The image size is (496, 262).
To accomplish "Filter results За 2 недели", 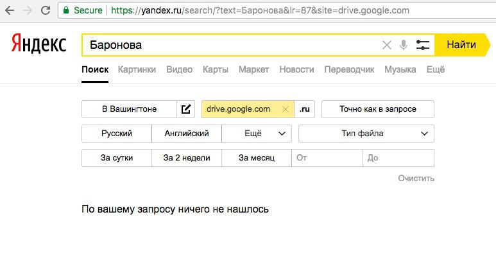I will click(187, 158).
